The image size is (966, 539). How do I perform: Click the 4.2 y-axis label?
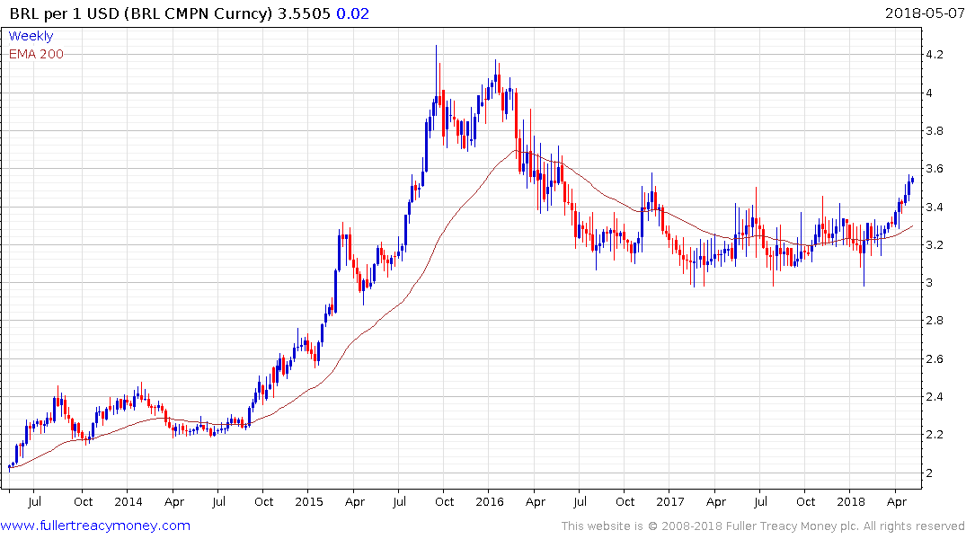point(935,55)
